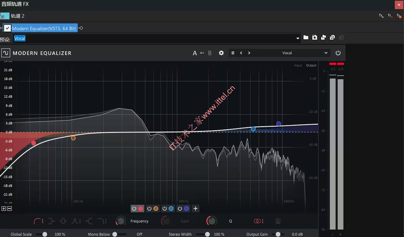This screenshot has height=237, width=404.
Task: Select the low cut filter shape icon
Action: click(x=37, y=221)
